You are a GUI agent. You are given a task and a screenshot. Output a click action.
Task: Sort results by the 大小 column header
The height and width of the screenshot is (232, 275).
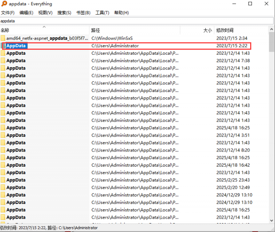(x=196, y=31)
